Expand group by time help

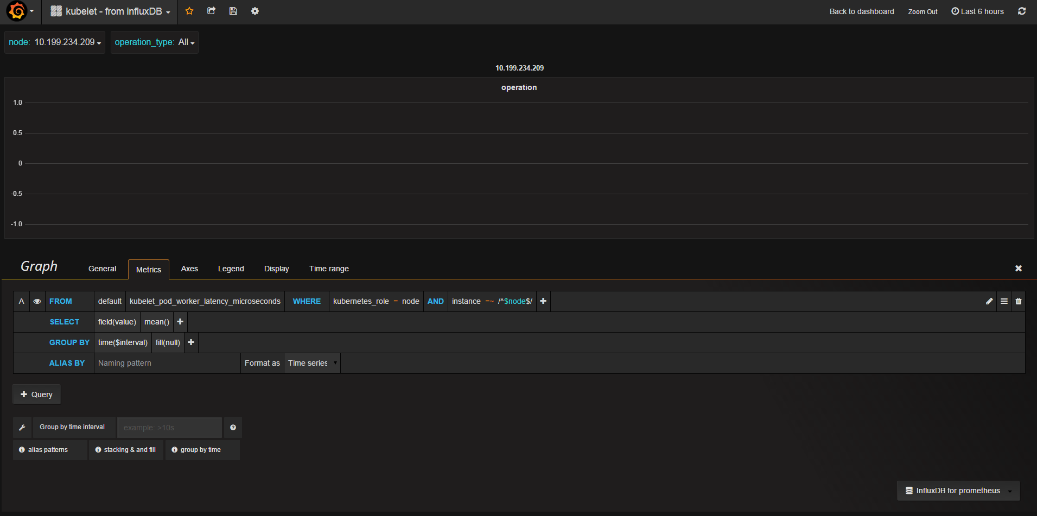tap(202, 450)
